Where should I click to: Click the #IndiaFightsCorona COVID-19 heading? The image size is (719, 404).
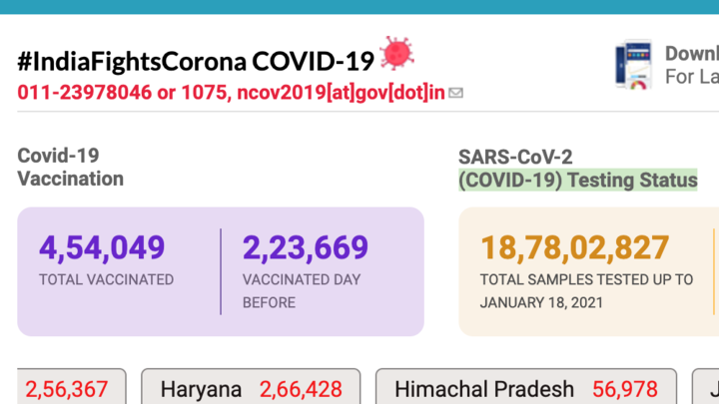196,62
